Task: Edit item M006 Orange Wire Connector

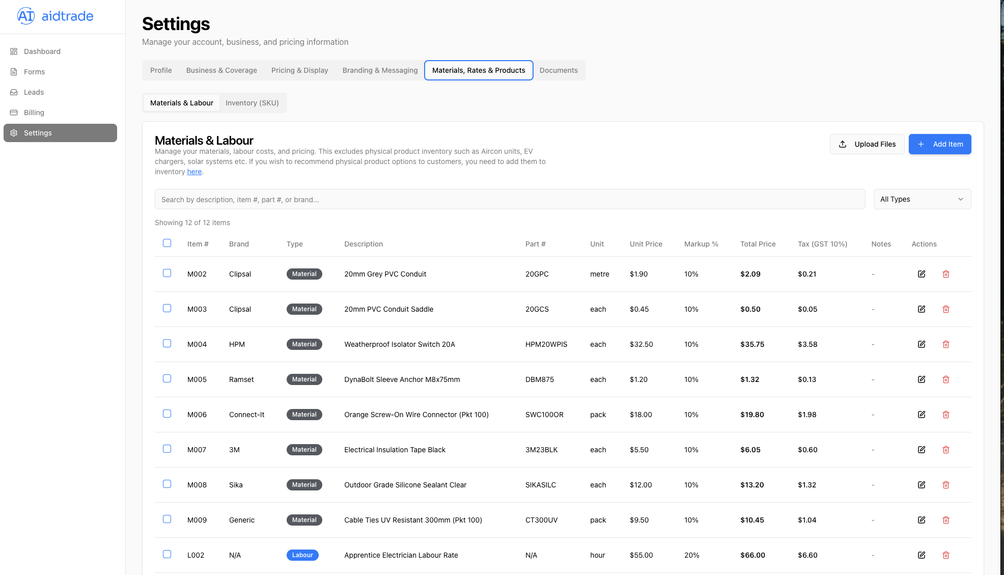Action: (x=922, y=415)
